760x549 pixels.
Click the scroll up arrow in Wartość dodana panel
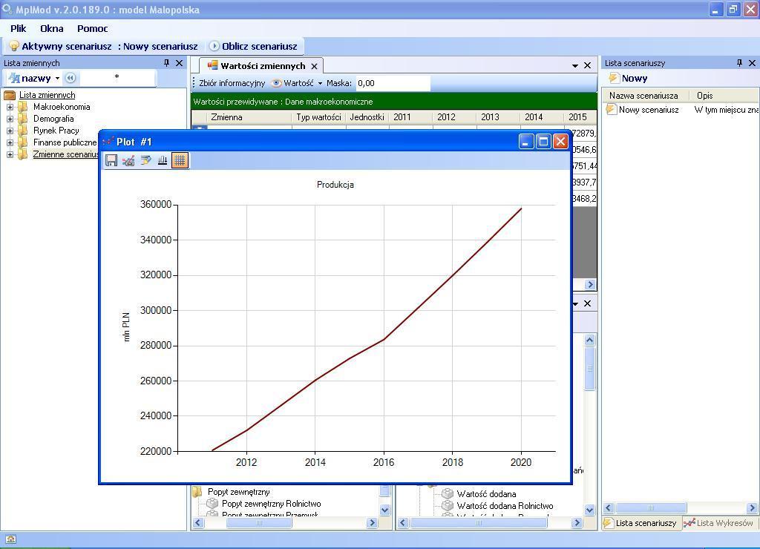tap(589, 340)
